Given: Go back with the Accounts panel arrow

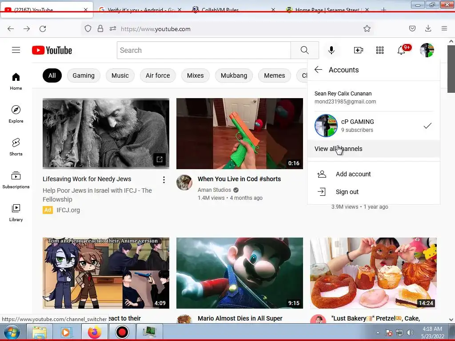Looking at the screenshot, I should (x=318, y=70).
